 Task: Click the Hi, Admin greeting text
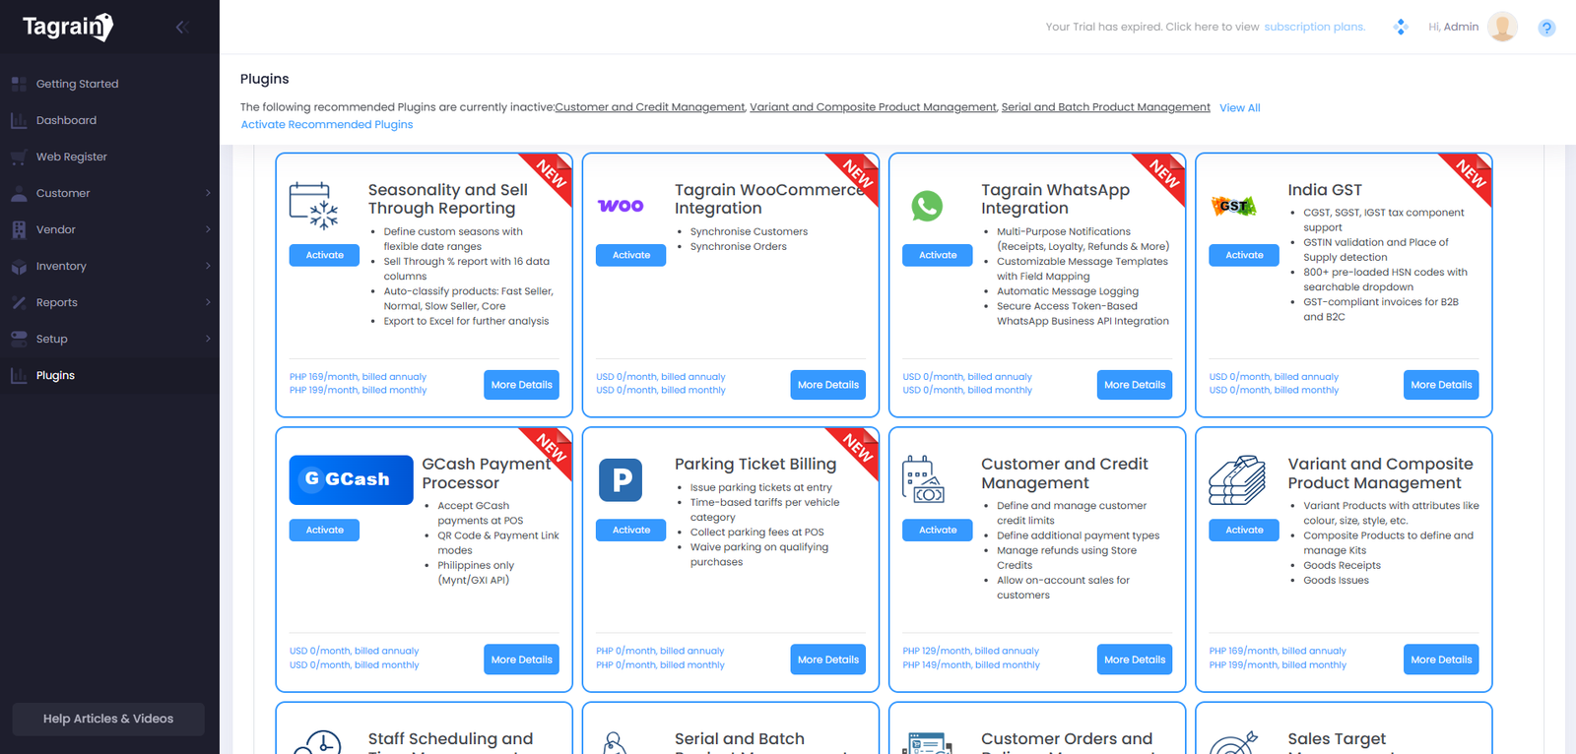pyautogui.click(x=1453, y=27)
